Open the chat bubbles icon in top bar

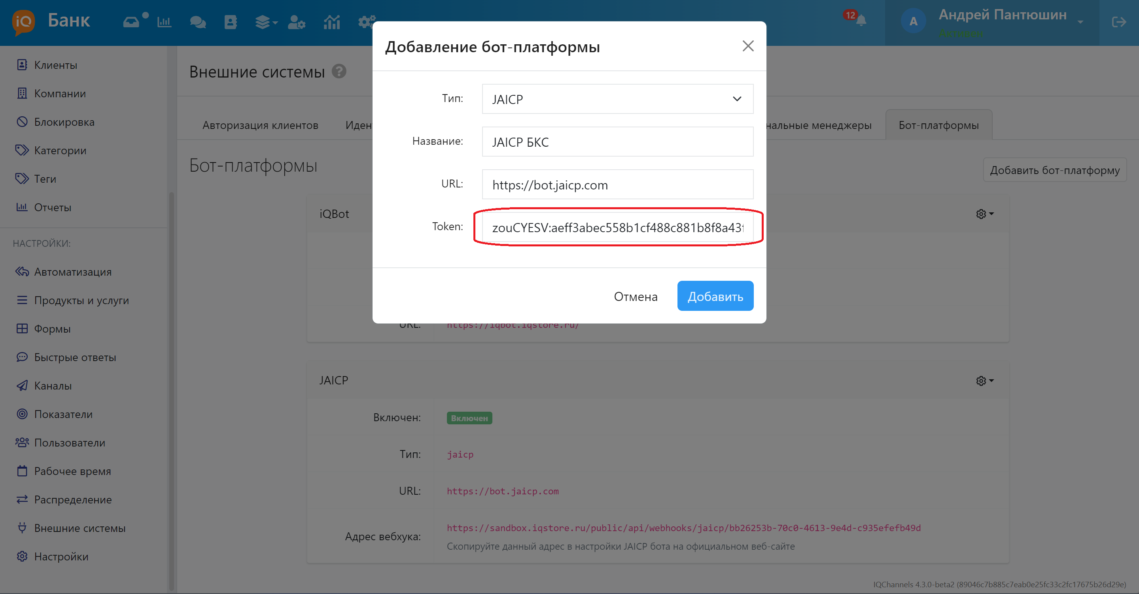click(198, 22)
